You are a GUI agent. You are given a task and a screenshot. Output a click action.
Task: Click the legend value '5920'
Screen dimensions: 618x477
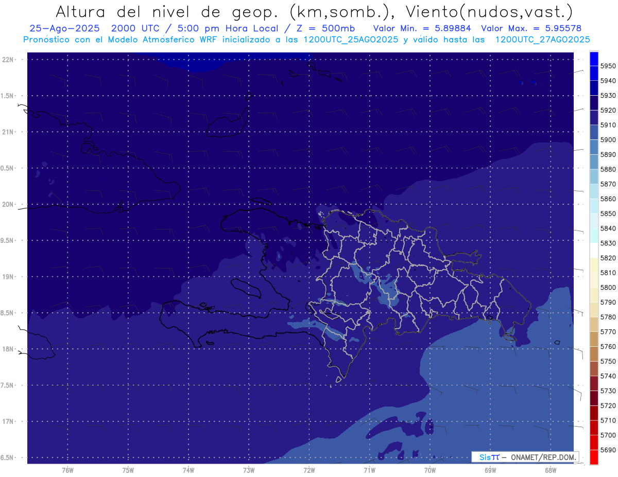(608, 110)
